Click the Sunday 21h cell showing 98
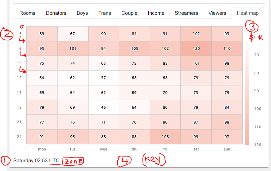Viewport: 271px width, 171px height. [227, 122]
